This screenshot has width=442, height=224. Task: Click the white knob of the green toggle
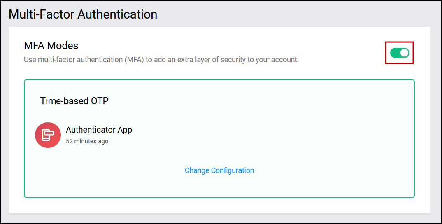[404, 53]
